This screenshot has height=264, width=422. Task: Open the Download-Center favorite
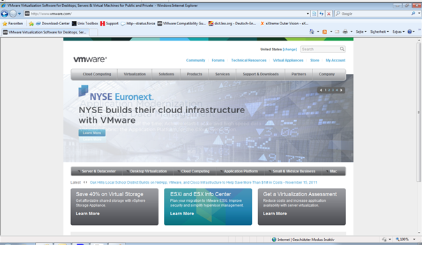53,24
